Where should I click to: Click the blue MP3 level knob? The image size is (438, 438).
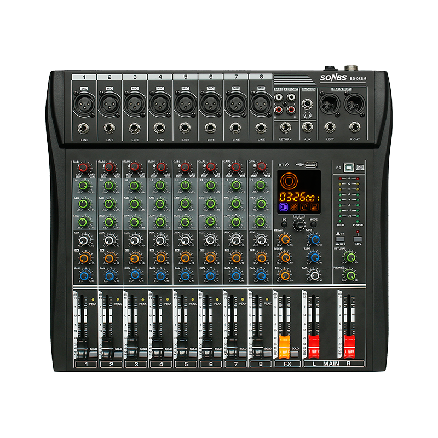(314, 239)
